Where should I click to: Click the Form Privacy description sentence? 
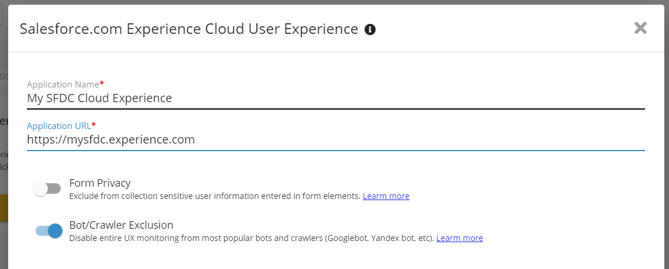pyautogui.click(x=214, y=196)
